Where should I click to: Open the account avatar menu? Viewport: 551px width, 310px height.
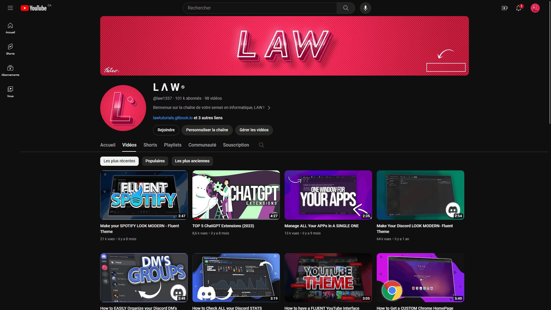pyautogui.click(x=535, y=8)
